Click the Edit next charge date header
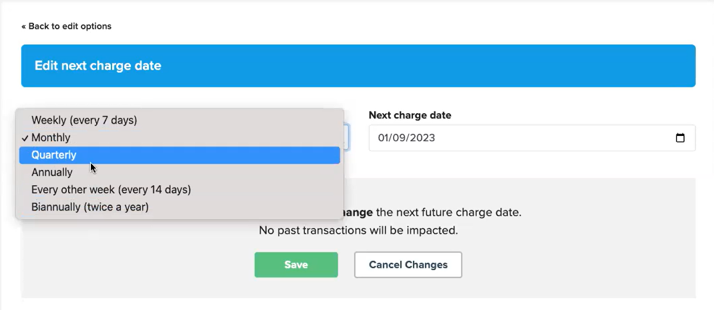Image resolution: width=714 pixels, height=310 pixels. point(98,66)
